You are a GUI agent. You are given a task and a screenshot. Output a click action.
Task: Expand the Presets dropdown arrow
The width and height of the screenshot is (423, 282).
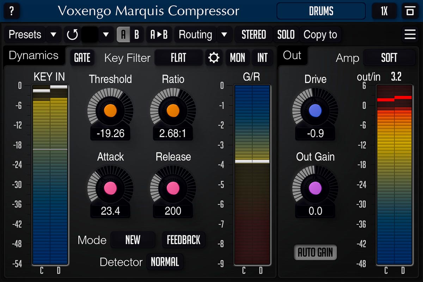click(54, 35)
